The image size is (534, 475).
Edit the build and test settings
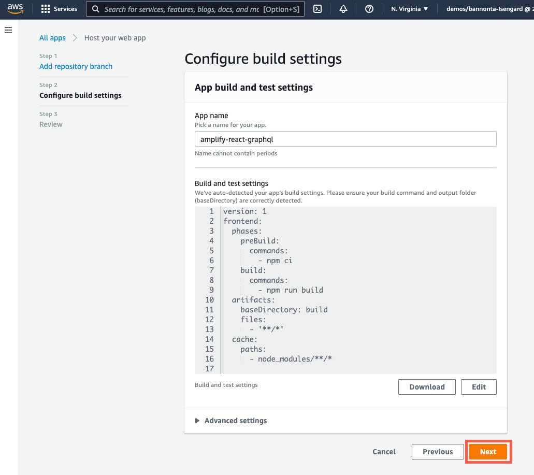pos(479,387)
